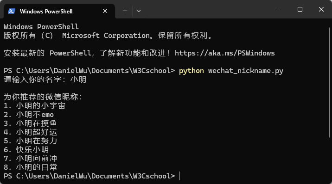Click nickname output 小明不emo
Image resolution: width=332 pixels, height=184 pixels.
click(35, 115)
